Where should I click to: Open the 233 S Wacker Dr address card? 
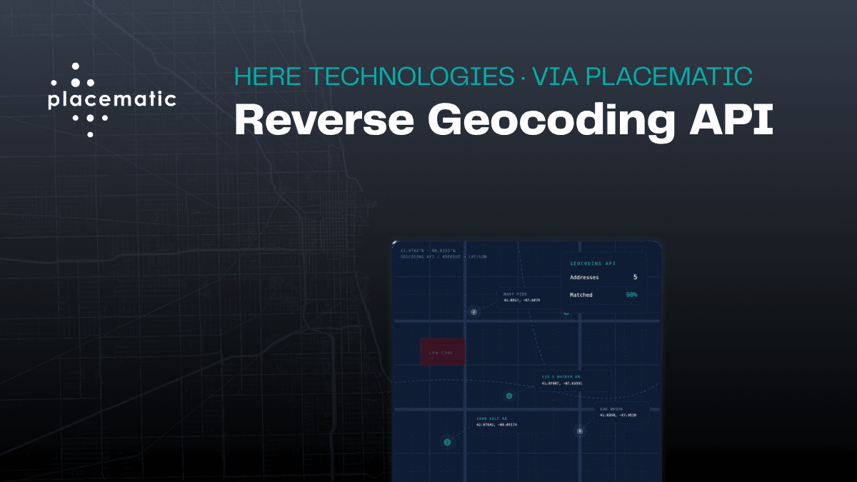point(573,381)
